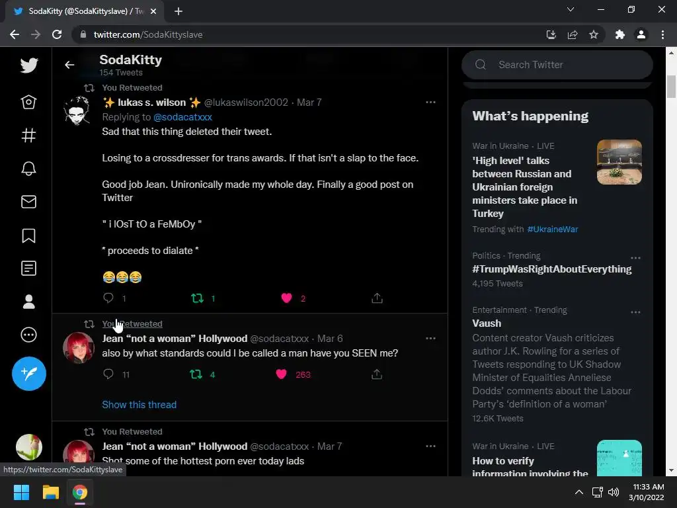This screenshot has height=508, width=677.
Task: Go back using SodaKitty header arrow
Action: coord(69,65)
